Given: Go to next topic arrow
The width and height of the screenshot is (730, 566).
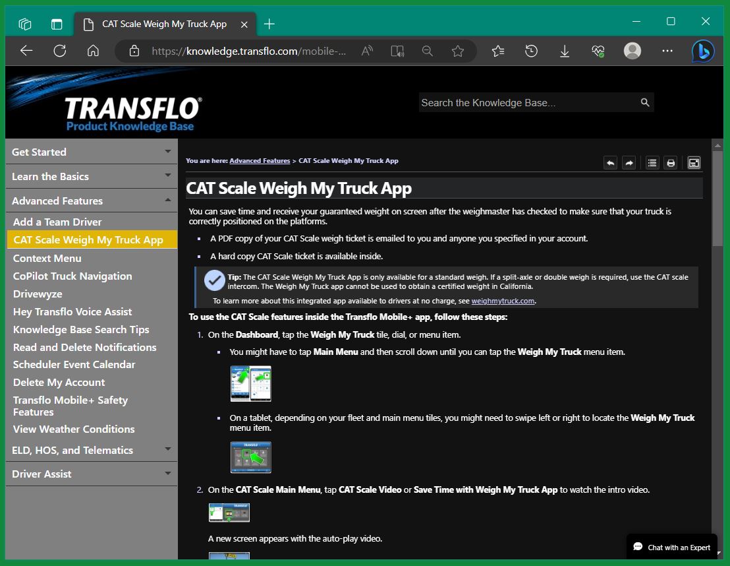Looking at the screenshot, I should point(629,163).
